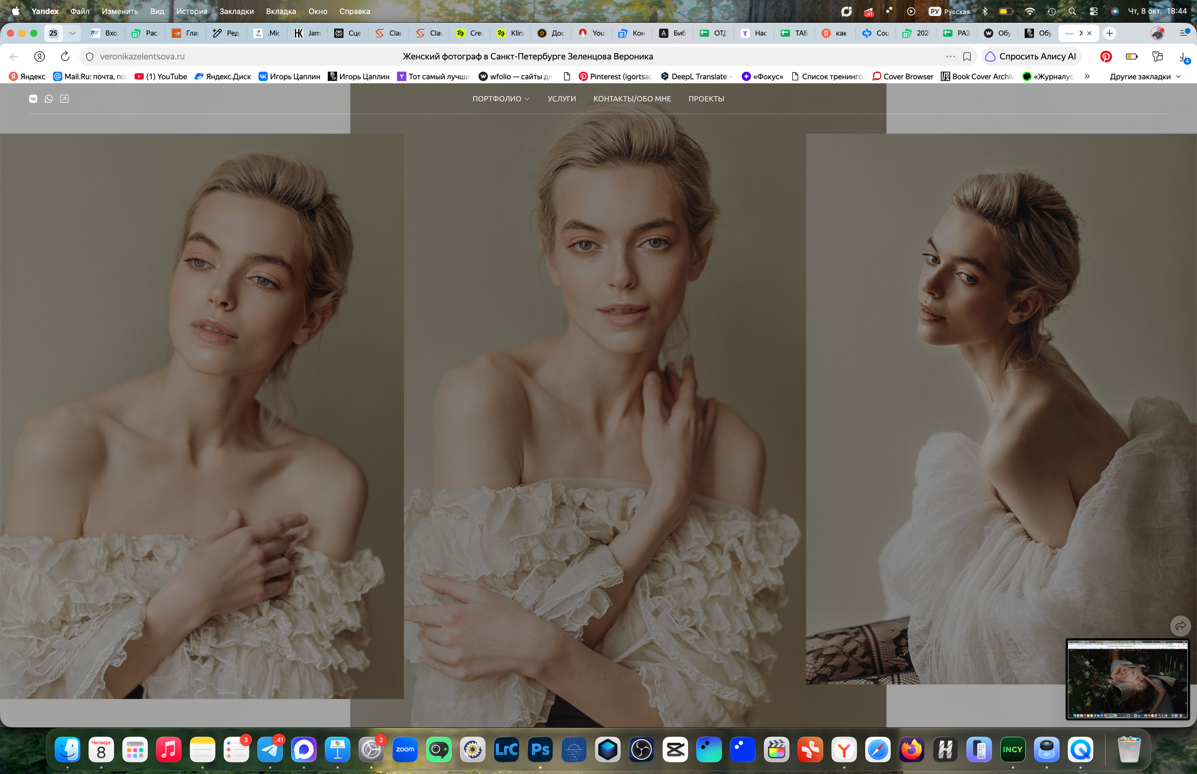Reload the page with the refresh icon
The height and width of the screenshot is (774, 1197).
pos(65,56)
